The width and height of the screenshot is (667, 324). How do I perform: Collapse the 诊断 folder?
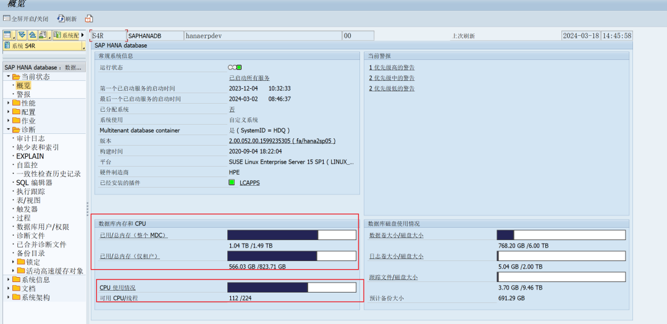click(x=9, y=130)
